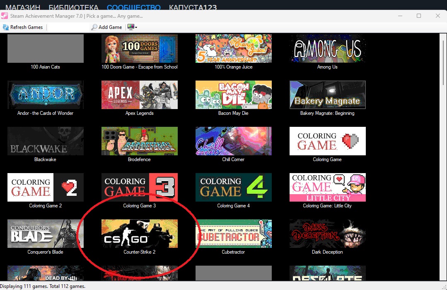This screenshot has width=447, height=290.
Task: Click the 'Conqueror's Blade' caption text
Action: pos(45,252)
